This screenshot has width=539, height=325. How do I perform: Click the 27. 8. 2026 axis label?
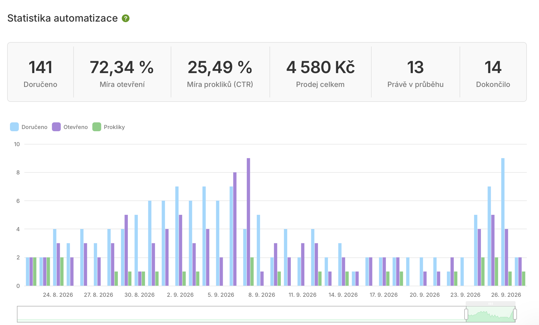[99, 295]
